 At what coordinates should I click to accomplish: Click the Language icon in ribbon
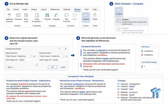pyautogui.click(x=56, y=15)
